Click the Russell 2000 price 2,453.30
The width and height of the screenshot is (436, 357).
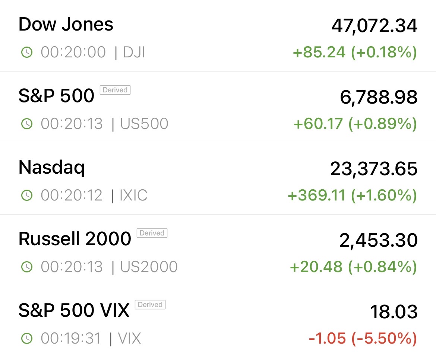pos(378,241)
